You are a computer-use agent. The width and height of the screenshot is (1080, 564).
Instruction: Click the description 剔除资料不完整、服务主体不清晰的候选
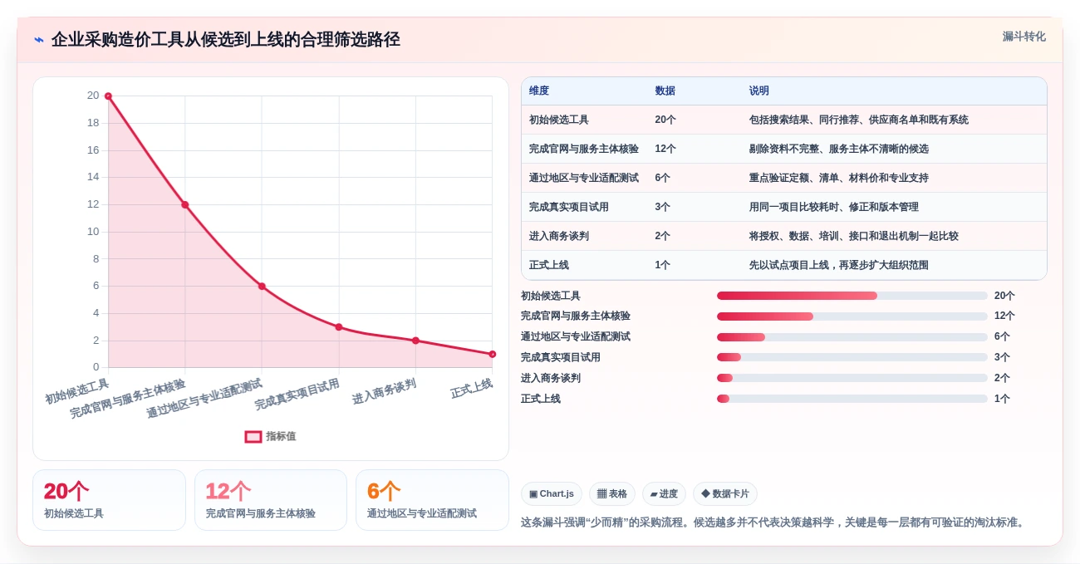pos(839,149)
